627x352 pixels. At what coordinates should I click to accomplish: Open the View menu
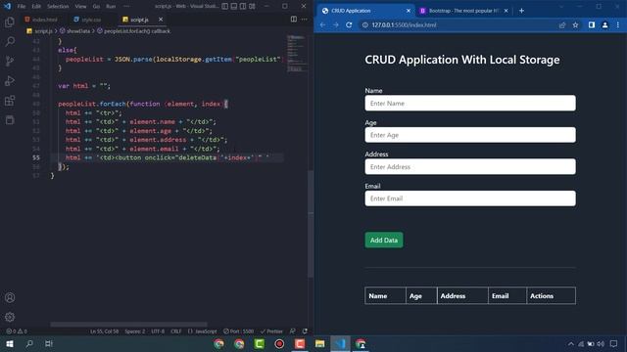click(x=80, y=7)
